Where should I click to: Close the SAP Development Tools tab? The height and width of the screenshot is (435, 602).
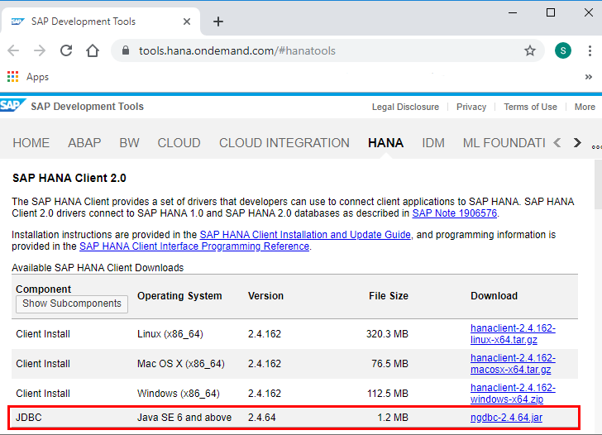[x=189, y=21]
